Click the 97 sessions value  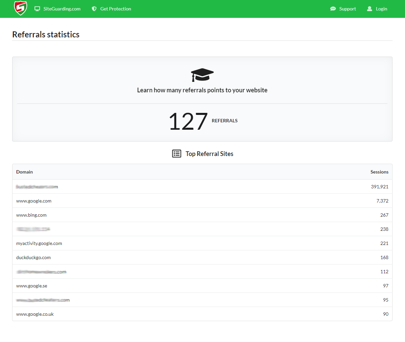tap(386, 286)
